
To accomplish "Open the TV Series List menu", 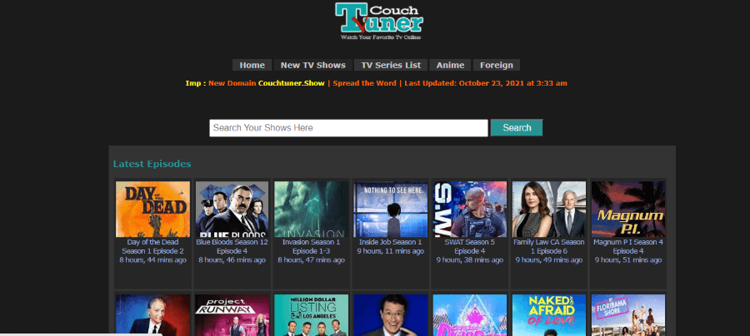I will coord(391,66).
